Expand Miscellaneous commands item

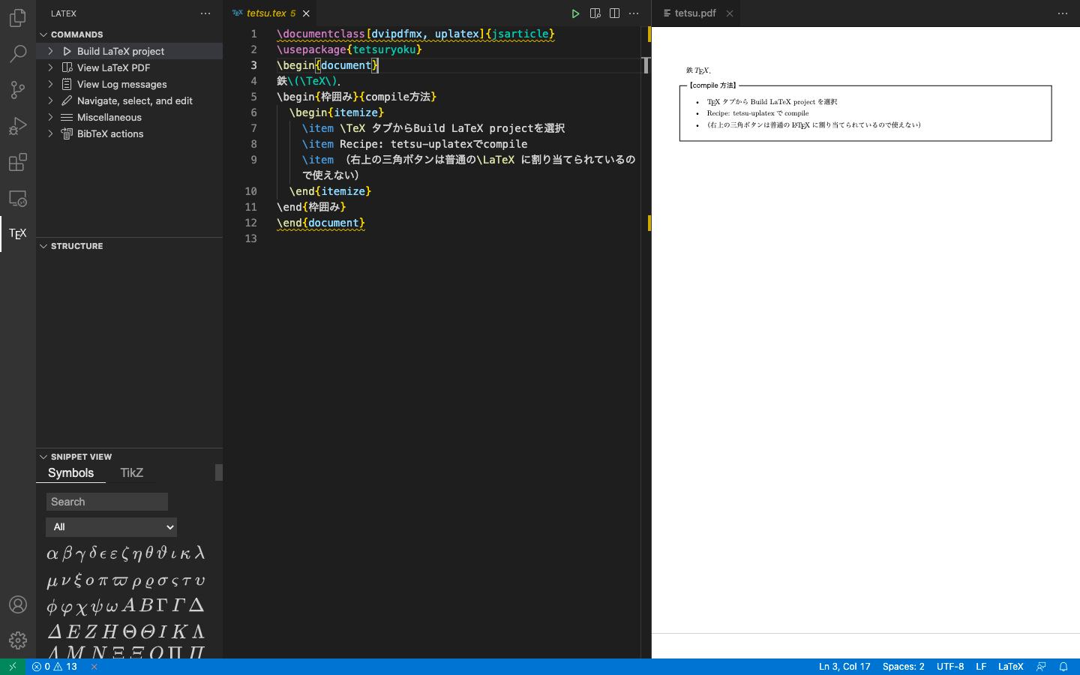pyautogui.click(x=50, y=117)
